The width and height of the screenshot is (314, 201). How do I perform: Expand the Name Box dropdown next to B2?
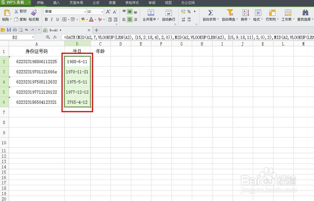[33, 37]
